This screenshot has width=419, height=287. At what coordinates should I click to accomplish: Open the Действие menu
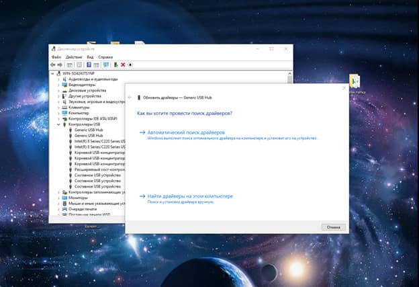[x=74, y=57]
